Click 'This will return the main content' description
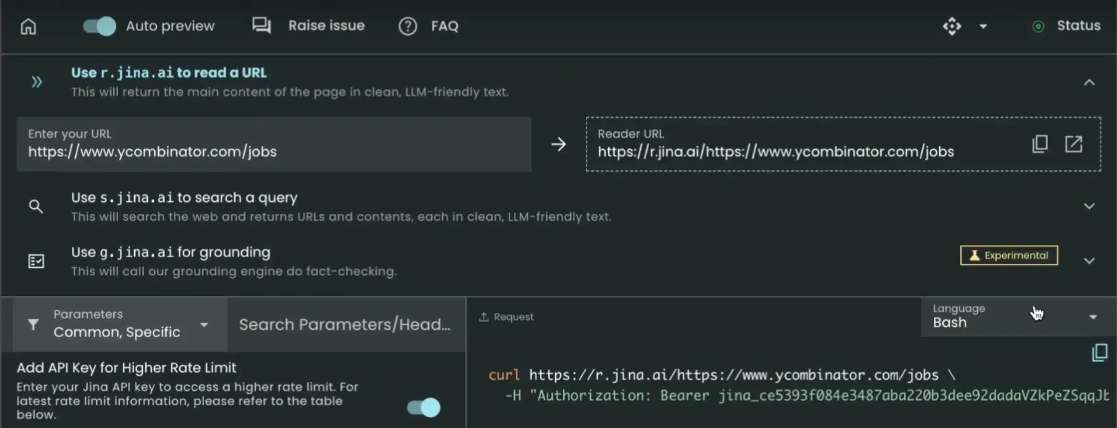Viewport: 1117px width, 428px height. point(290,92)
